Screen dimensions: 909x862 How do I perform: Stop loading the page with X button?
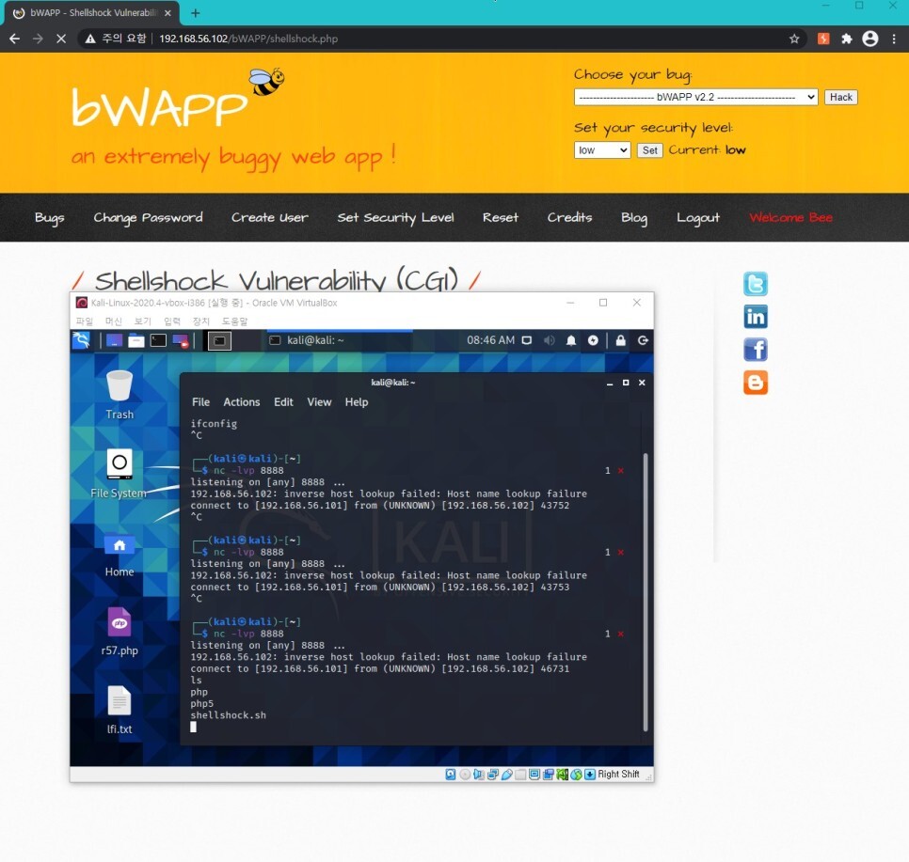click(x=61, y=39)
